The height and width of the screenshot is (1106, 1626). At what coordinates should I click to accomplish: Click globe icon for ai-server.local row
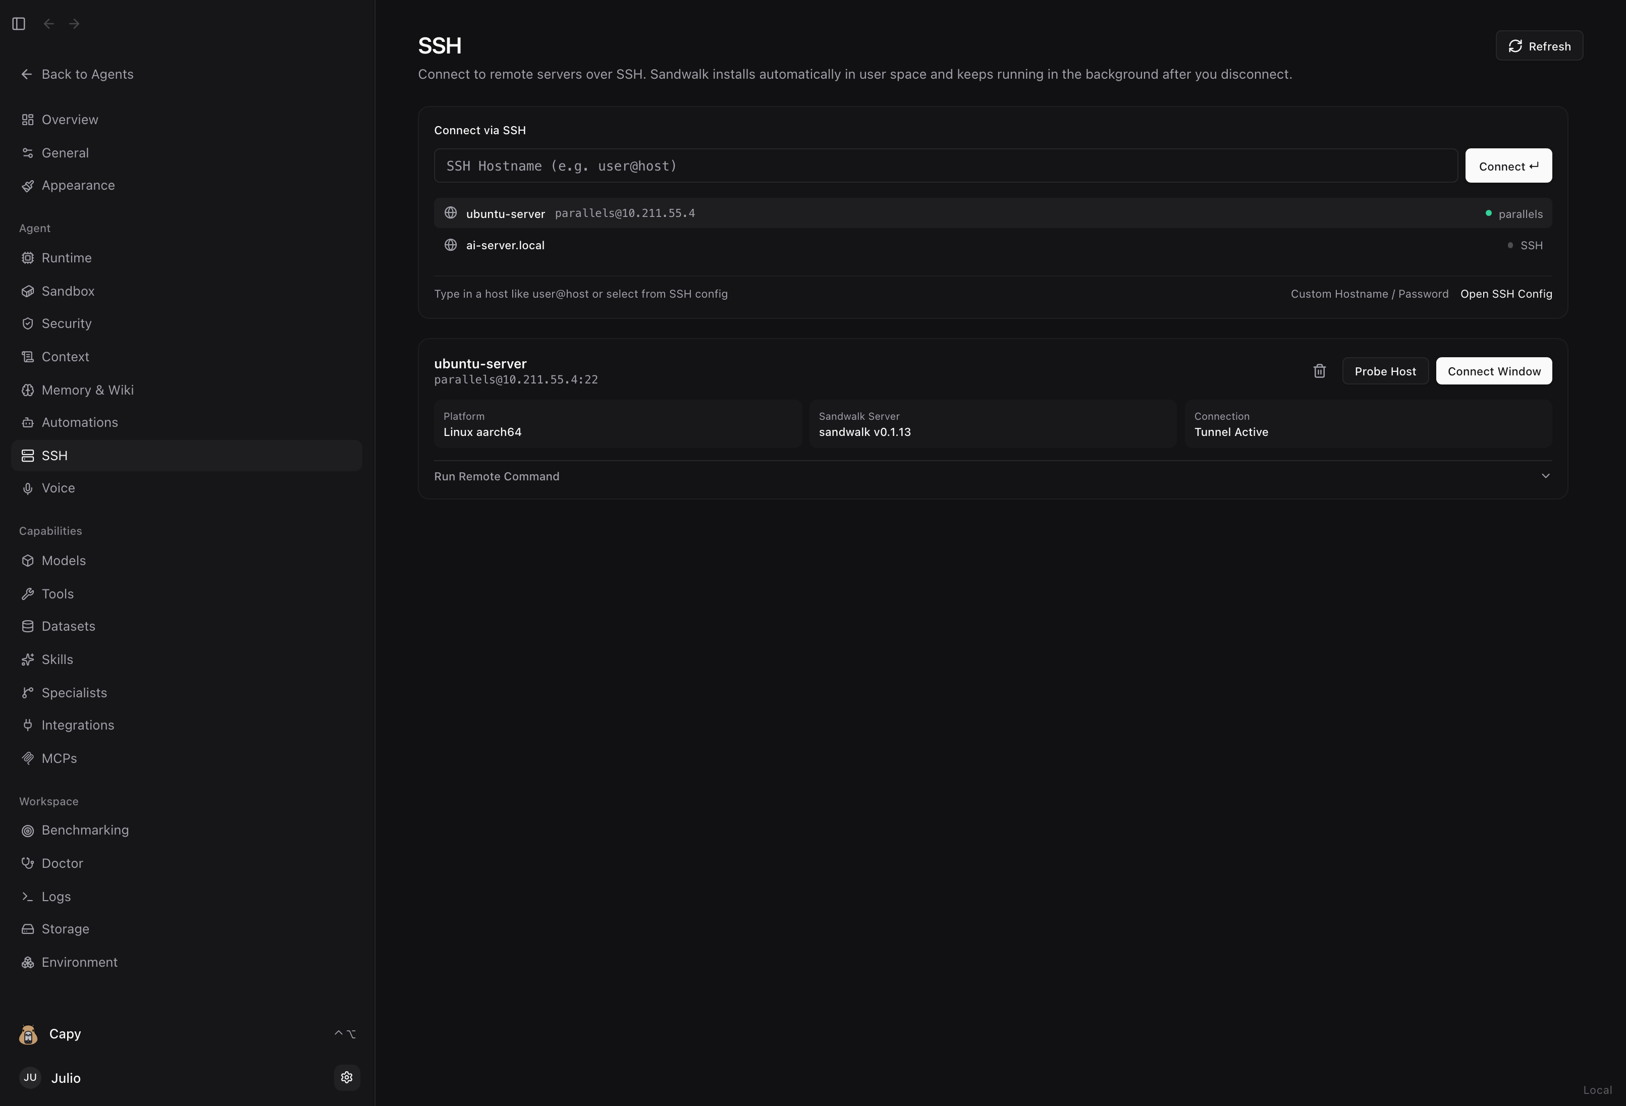451,245
